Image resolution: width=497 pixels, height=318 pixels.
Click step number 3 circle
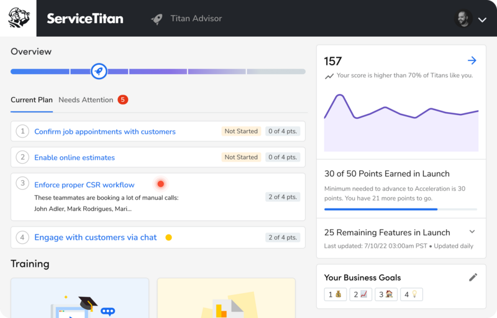(22, 183)
